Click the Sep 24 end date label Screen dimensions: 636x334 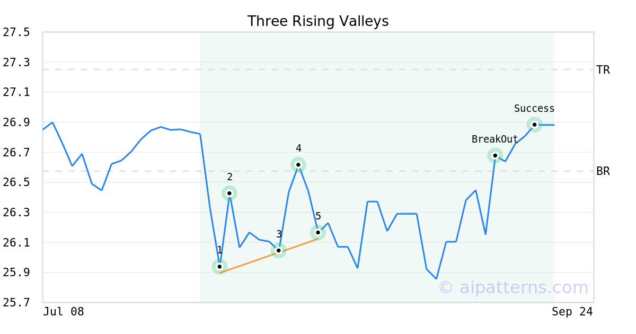click(x=572, y=312)
